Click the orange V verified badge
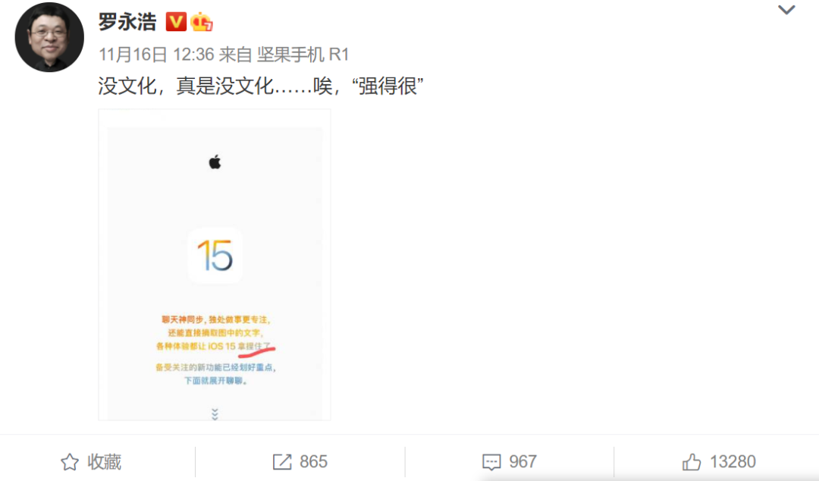This screenshot has width=819, height=481. tap(176, 22)
